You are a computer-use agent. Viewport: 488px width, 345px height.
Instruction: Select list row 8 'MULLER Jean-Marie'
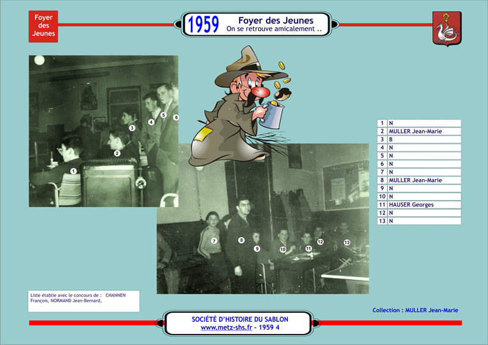click(419, 180)
